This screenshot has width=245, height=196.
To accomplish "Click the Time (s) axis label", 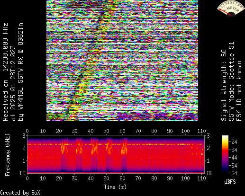I will (115, 187).
